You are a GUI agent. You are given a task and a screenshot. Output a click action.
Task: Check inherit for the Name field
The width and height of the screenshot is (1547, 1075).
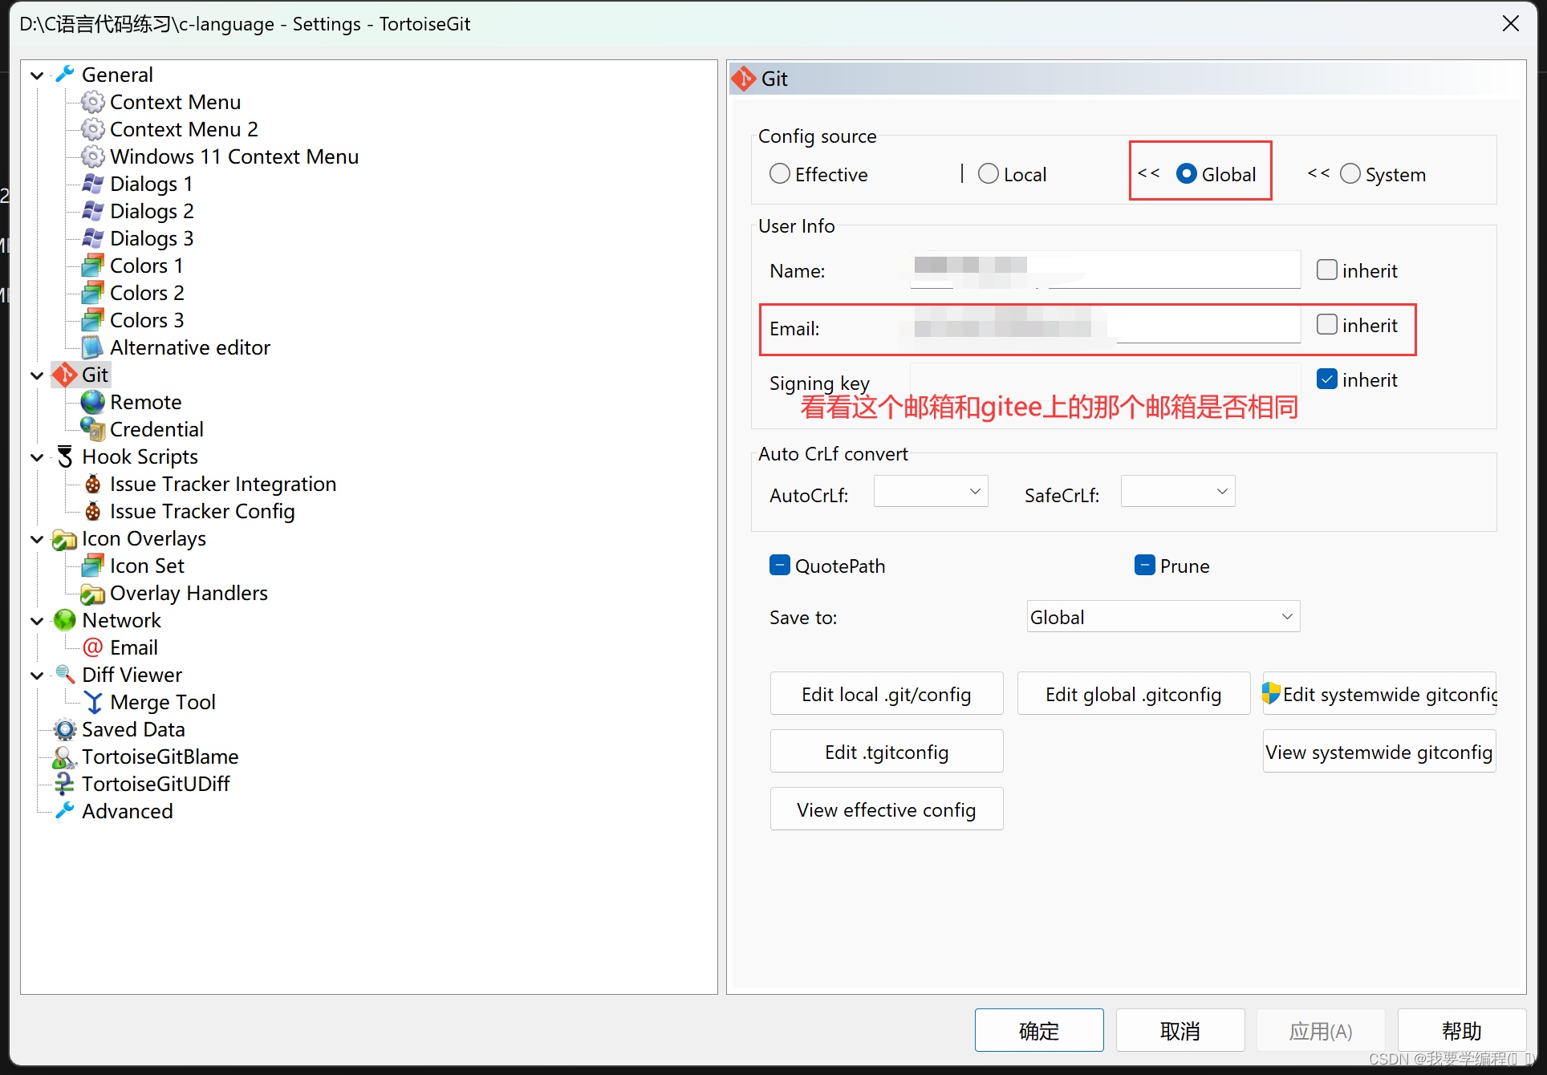[x=1327, y=270]
